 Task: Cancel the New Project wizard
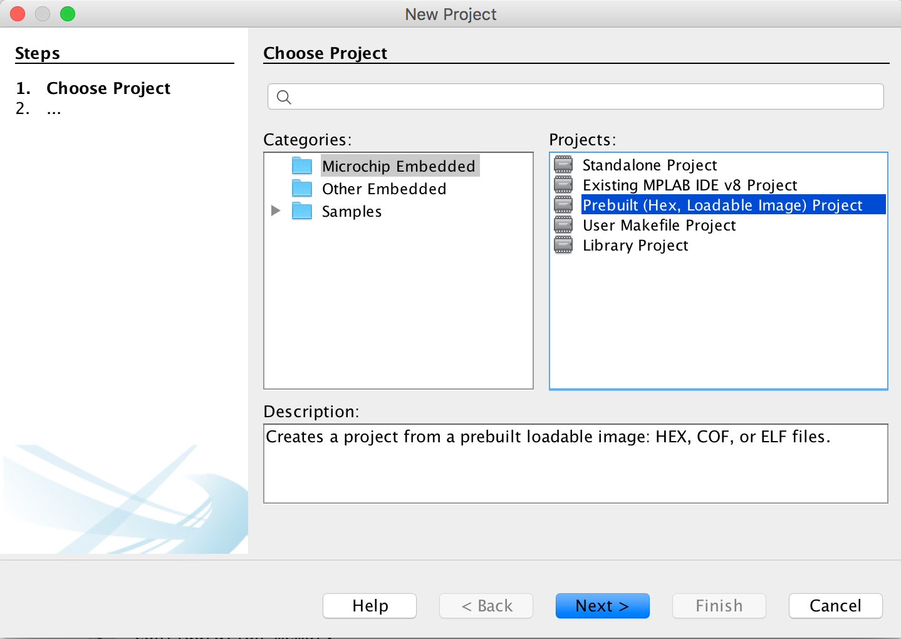(835, 605)
